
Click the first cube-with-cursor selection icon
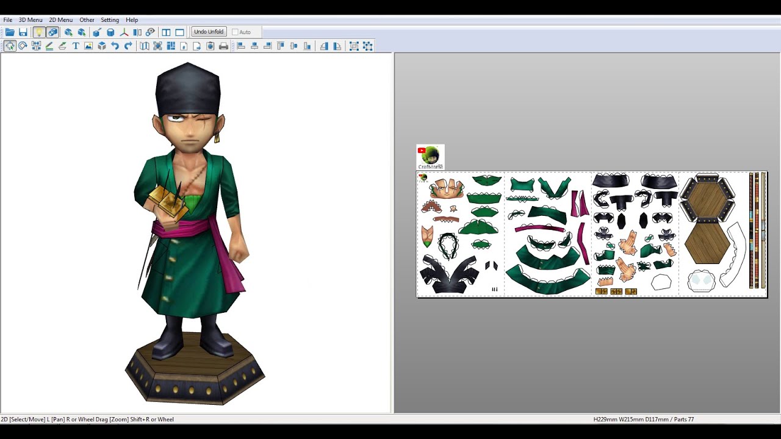(x=68, y=32)
